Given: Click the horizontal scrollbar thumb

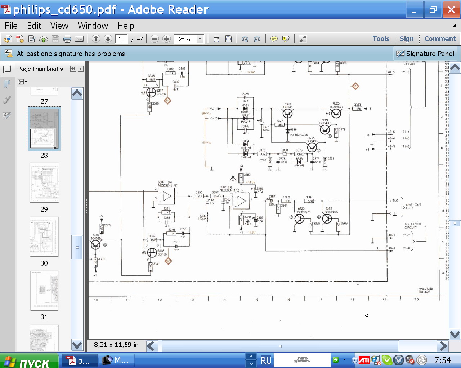Looking at the screenshot, I should point(280,346).
